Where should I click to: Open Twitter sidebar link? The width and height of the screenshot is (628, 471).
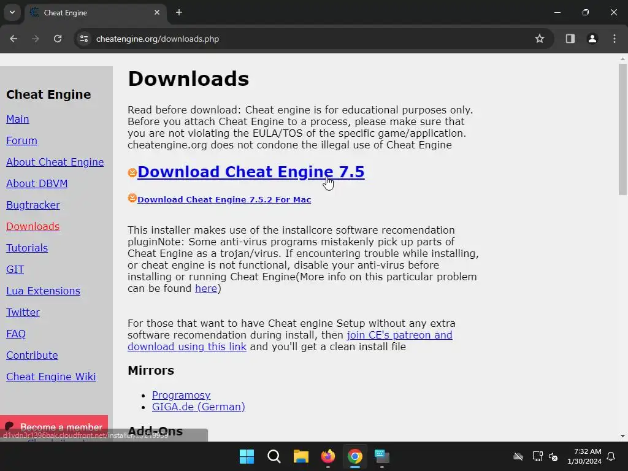[x=23, y=312]
